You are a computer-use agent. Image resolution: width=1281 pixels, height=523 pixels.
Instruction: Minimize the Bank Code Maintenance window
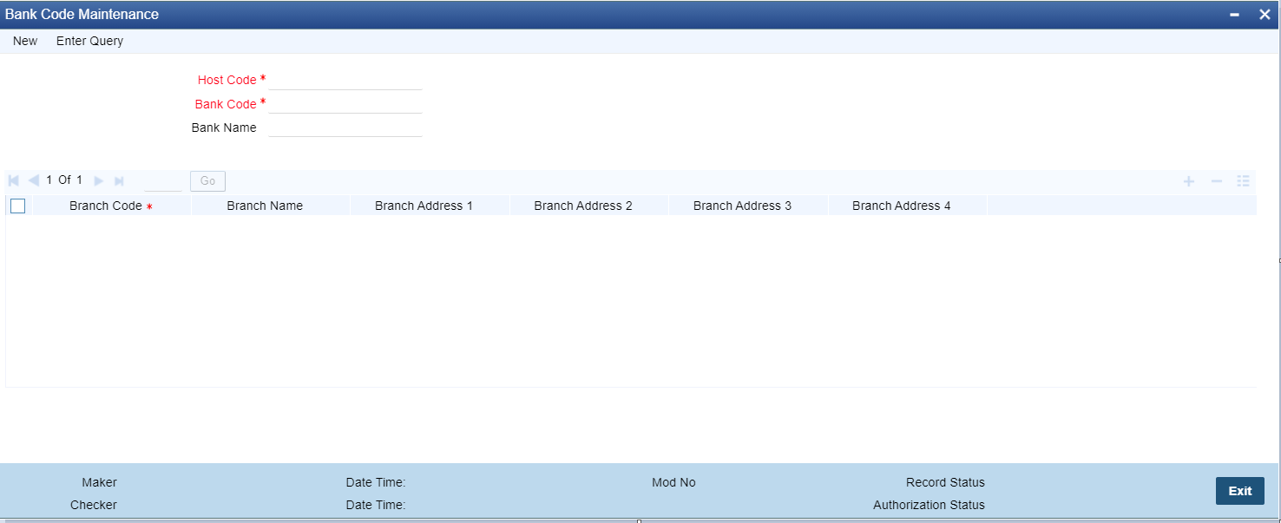(x=1234, y=15)
